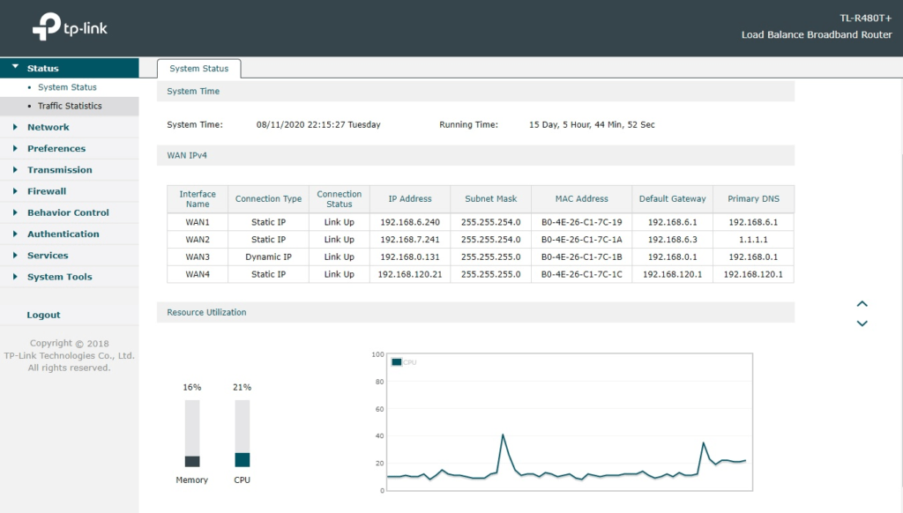The width and height of the screenshot is (903, 513).
Task: Click the CPU usage bar
Action: 243,434
